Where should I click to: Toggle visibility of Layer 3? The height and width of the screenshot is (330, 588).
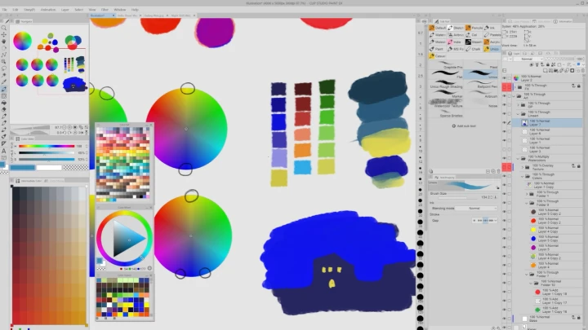[504, 149]
